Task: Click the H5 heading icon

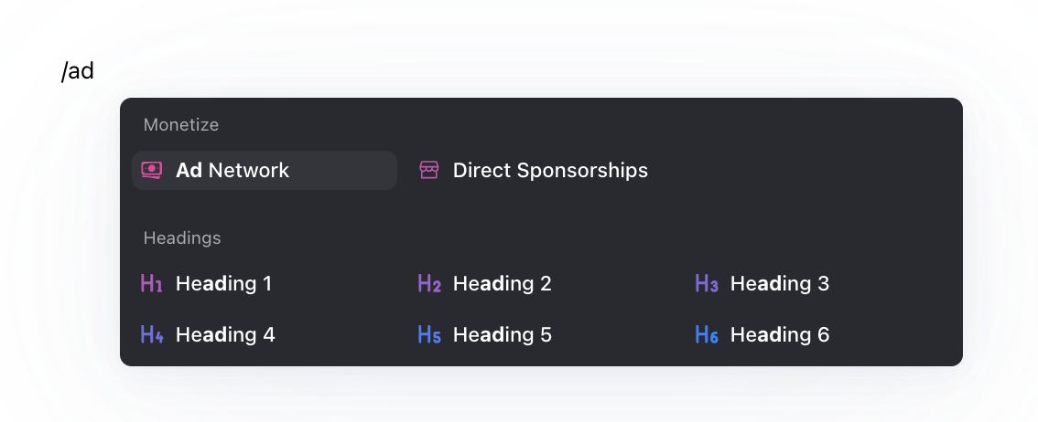Action: tap(429, 335)
